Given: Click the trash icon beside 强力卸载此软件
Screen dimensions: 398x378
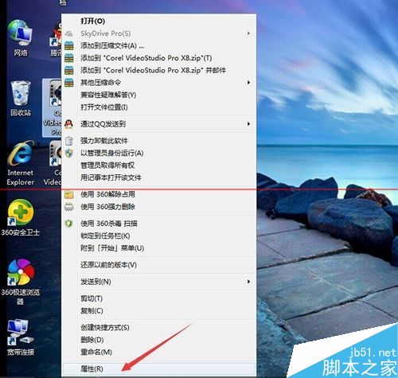Looking at the screenshot, I should tap(69, 141).
